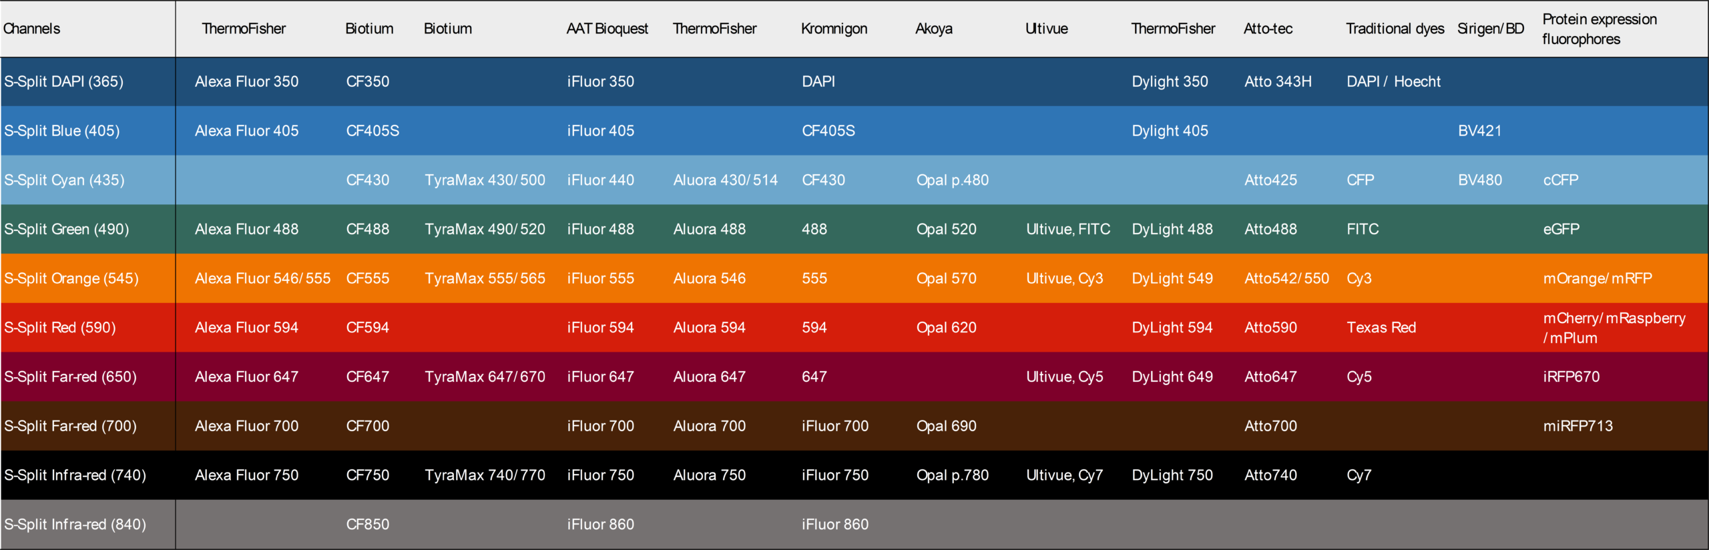This screenshot has width=1709, height=550.
Task: Select the Akoya column header
Action: 933,29
